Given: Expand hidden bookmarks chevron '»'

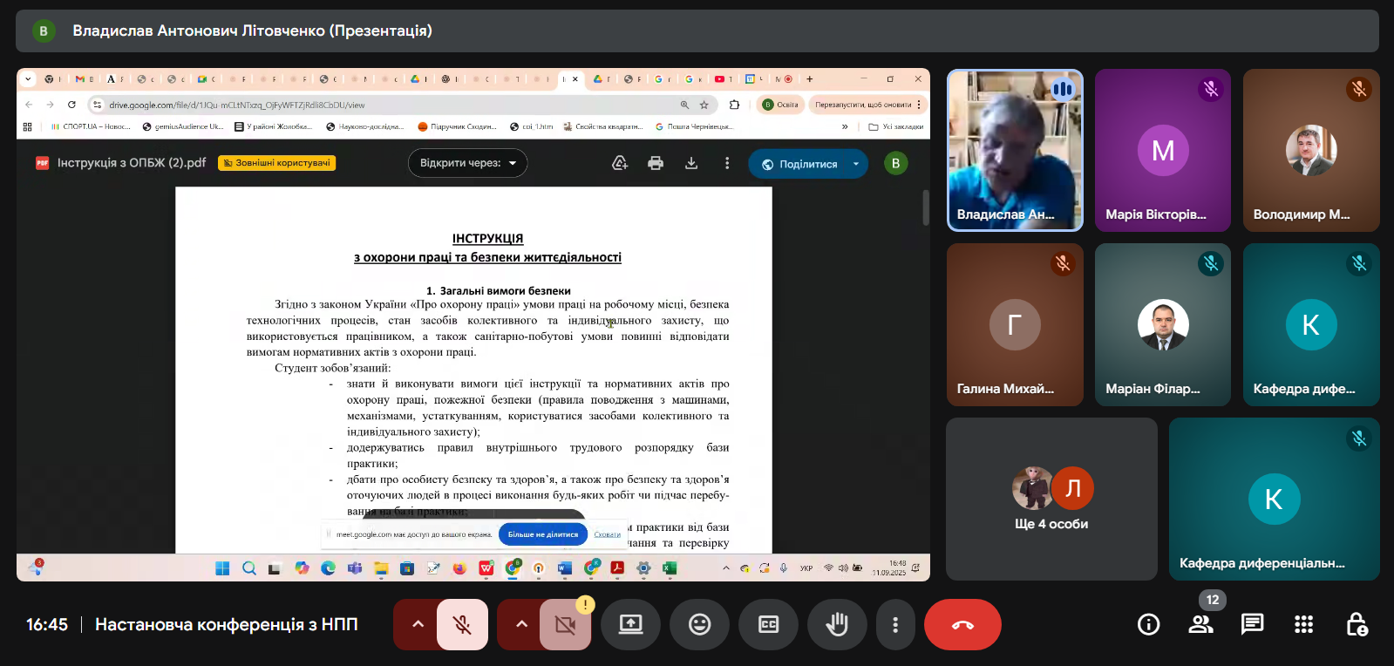Looking at the screenshot, I should (x=844, y=126).
